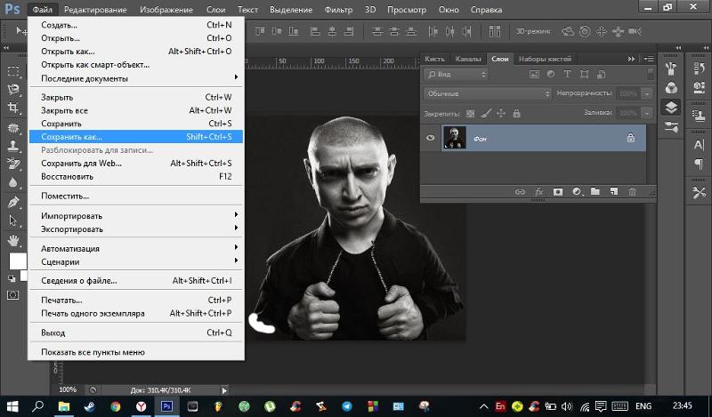The height and width of the screenshot is (417, 712).
Task: Open the Steam icon in the taskbar
Action: click(x=89, y=405)
